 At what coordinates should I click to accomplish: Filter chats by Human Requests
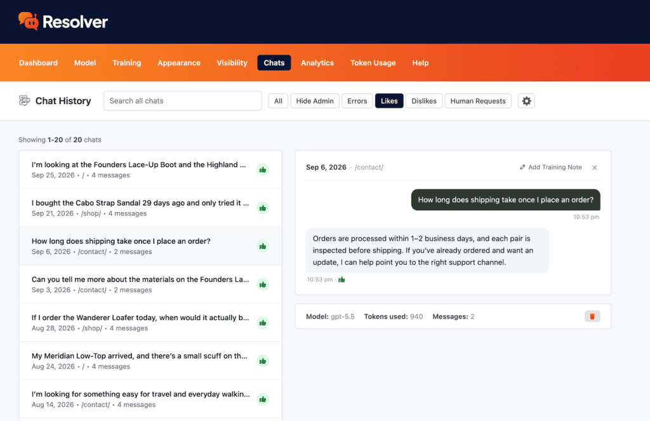[478, 101]
